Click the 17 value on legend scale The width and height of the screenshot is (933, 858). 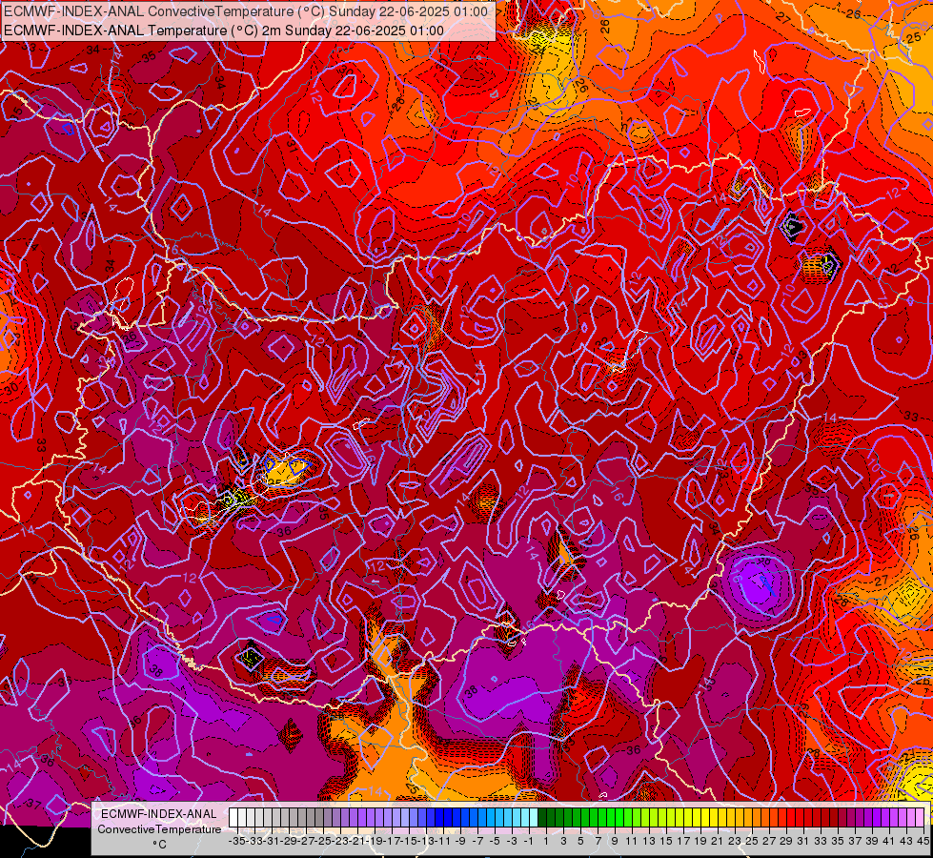pos(683,842)
